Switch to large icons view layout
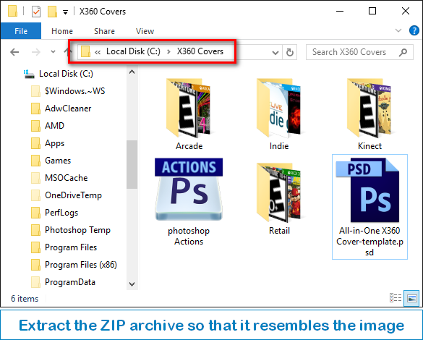423x340 pixels. point(411,298)
